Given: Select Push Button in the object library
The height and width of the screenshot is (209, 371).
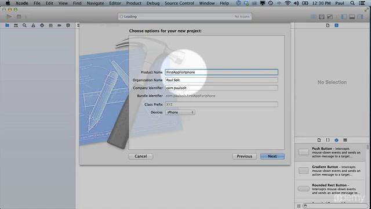Looking at the screenshot, I should click(330, 152).
